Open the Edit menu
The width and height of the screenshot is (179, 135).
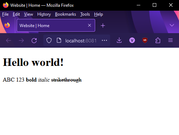(x=16, y=14)
